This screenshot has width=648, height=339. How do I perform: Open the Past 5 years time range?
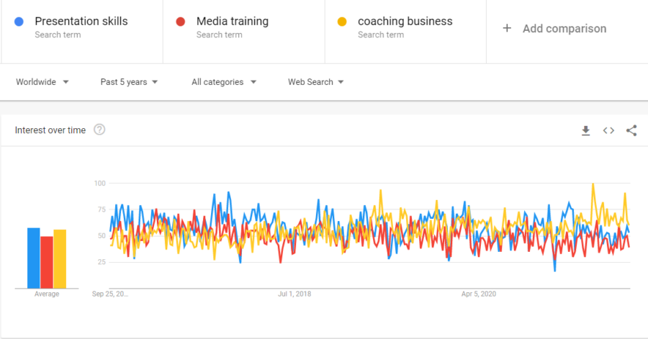129,82
